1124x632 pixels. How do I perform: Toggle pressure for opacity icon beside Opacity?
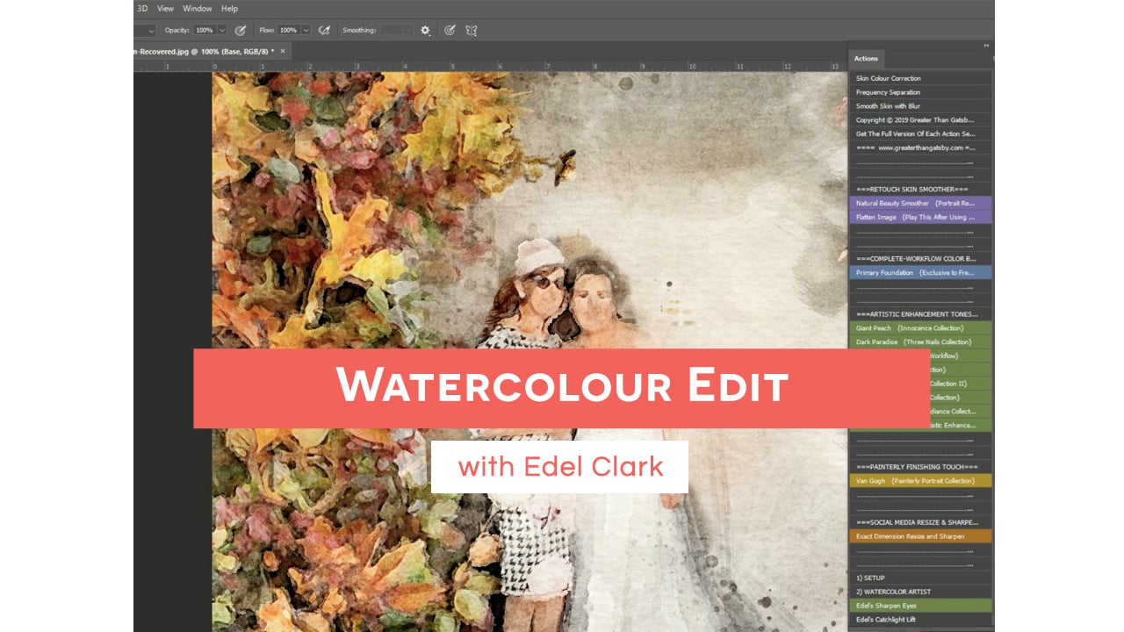point(240,30)
